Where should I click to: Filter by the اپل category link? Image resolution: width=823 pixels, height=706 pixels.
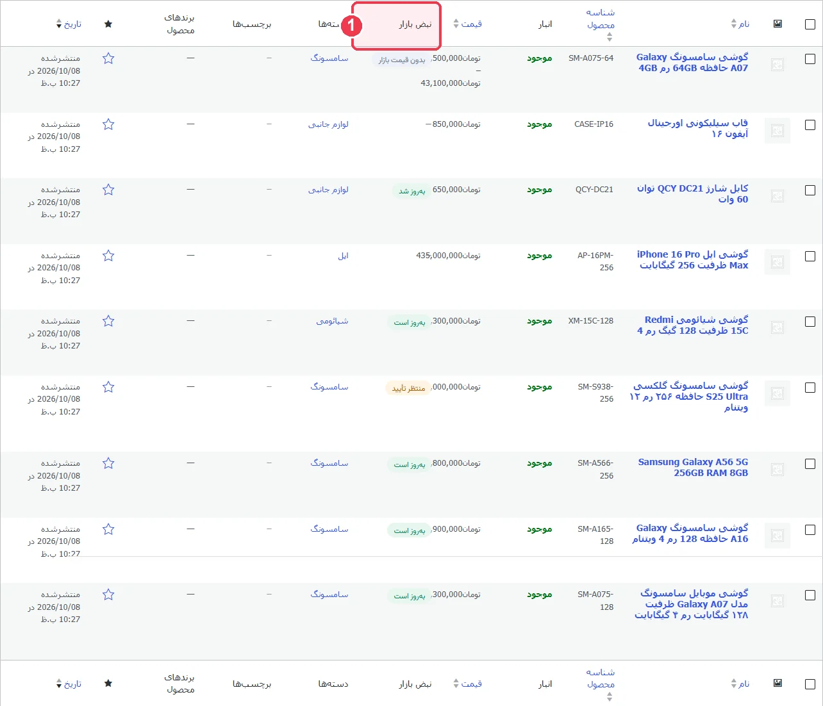point(344,256)
